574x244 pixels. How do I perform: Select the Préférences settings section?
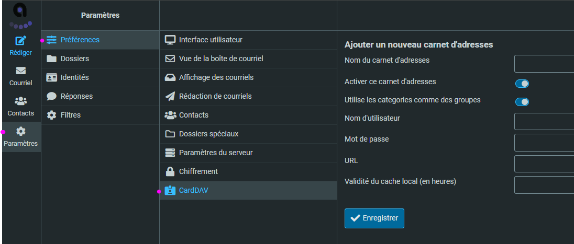click(x=80, y=40)
